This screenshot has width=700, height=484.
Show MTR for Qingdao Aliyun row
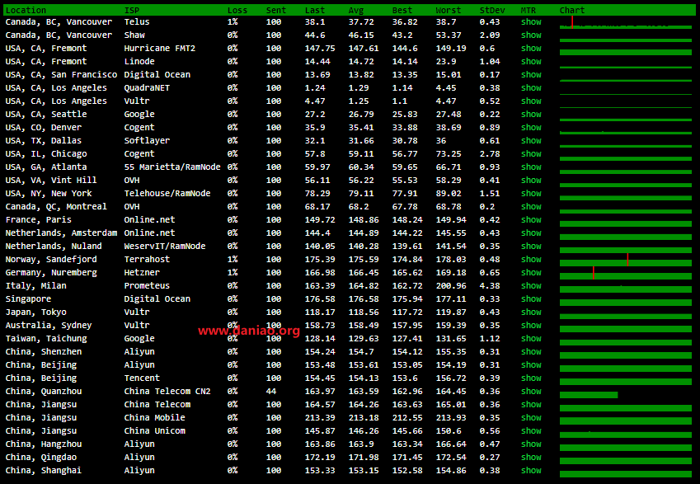coord(531,458)
